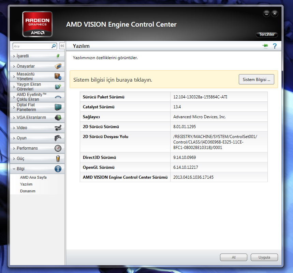Click the Oyun gamepad icon
Screen dimensions: 293x273
(58, 138)
